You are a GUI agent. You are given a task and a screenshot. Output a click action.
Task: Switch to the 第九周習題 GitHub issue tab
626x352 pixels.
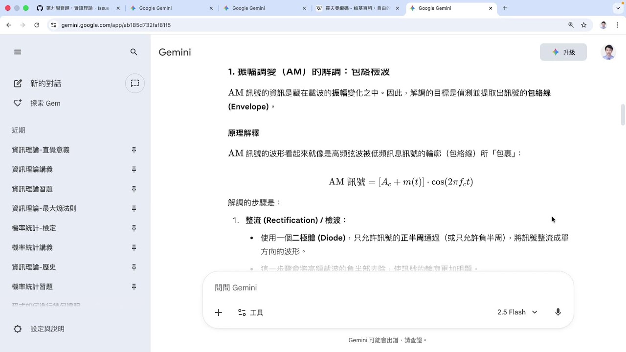pos(78,8)
